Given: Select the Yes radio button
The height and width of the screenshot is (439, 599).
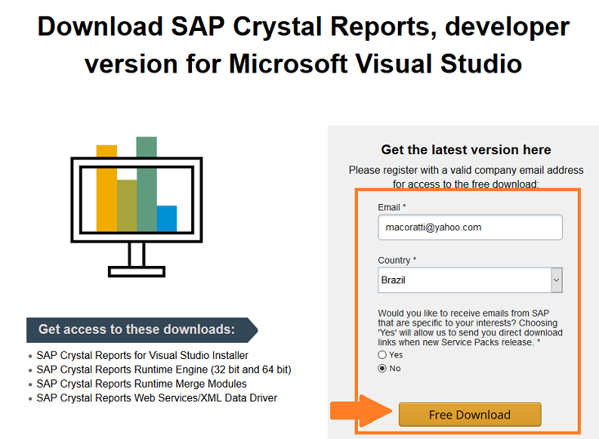Looking at the screenshot, I should [382, 355].
